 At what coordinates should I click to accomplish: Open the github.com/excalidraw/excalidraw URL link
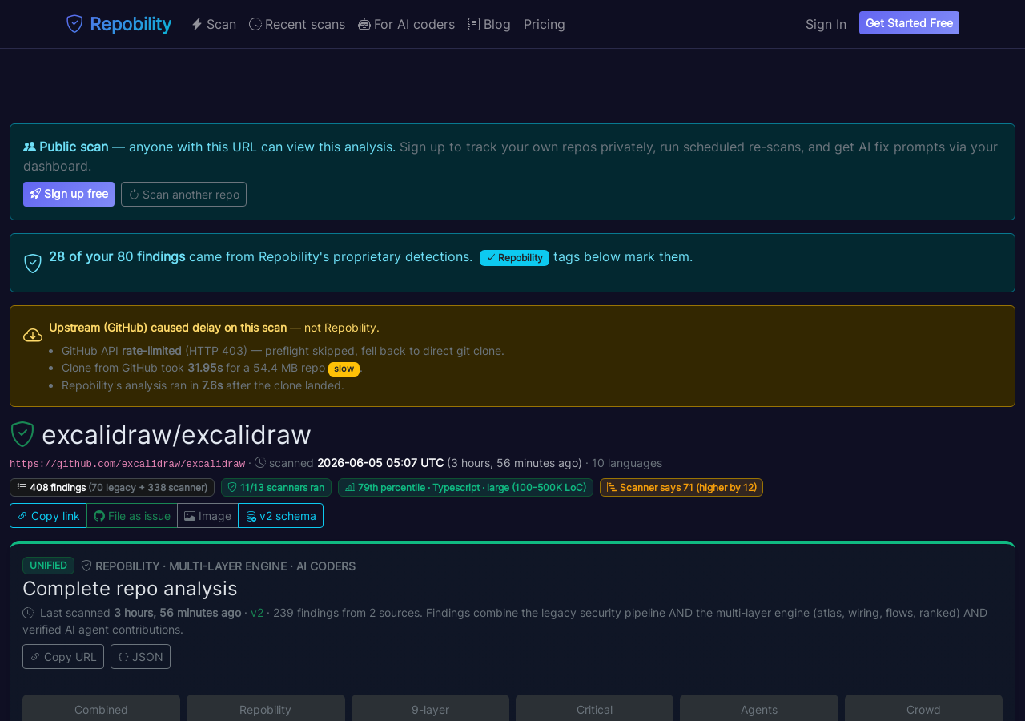click(127, 464)
